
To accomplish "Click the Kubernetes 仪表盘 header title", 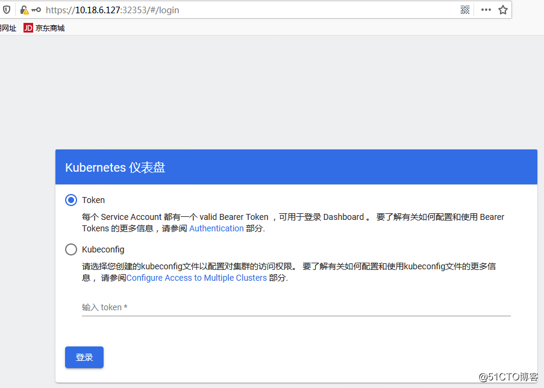I will 115,167.
